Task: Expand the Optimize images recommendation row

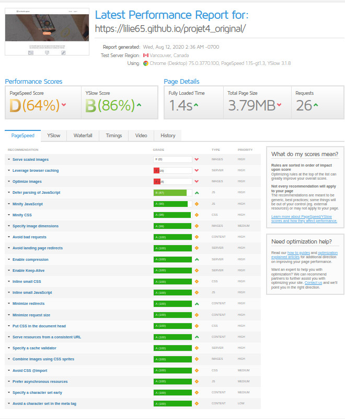Action: click(27, 181)
